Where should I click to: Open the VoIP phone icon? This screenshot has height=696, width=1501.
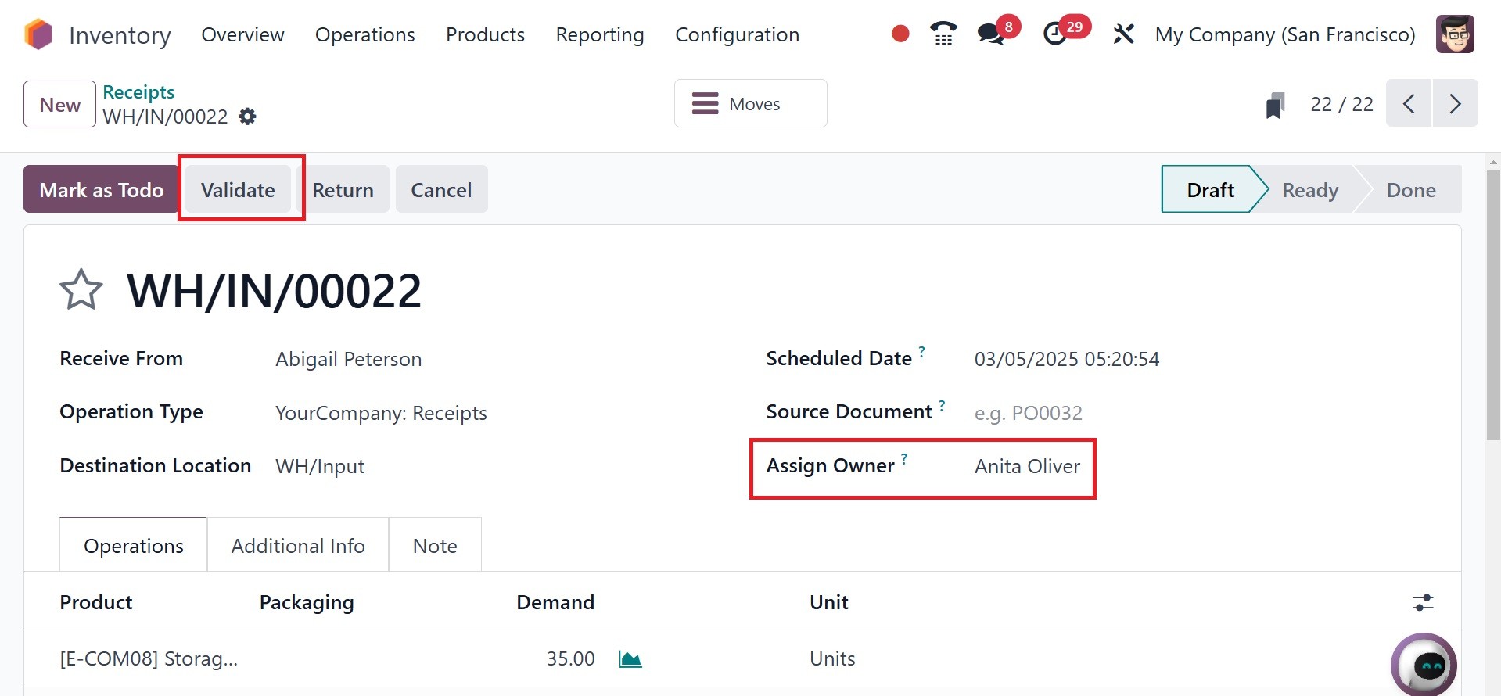point(943,34)
